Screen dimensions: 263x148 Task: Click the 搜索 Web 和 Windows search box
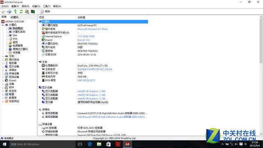click(42, 144)
